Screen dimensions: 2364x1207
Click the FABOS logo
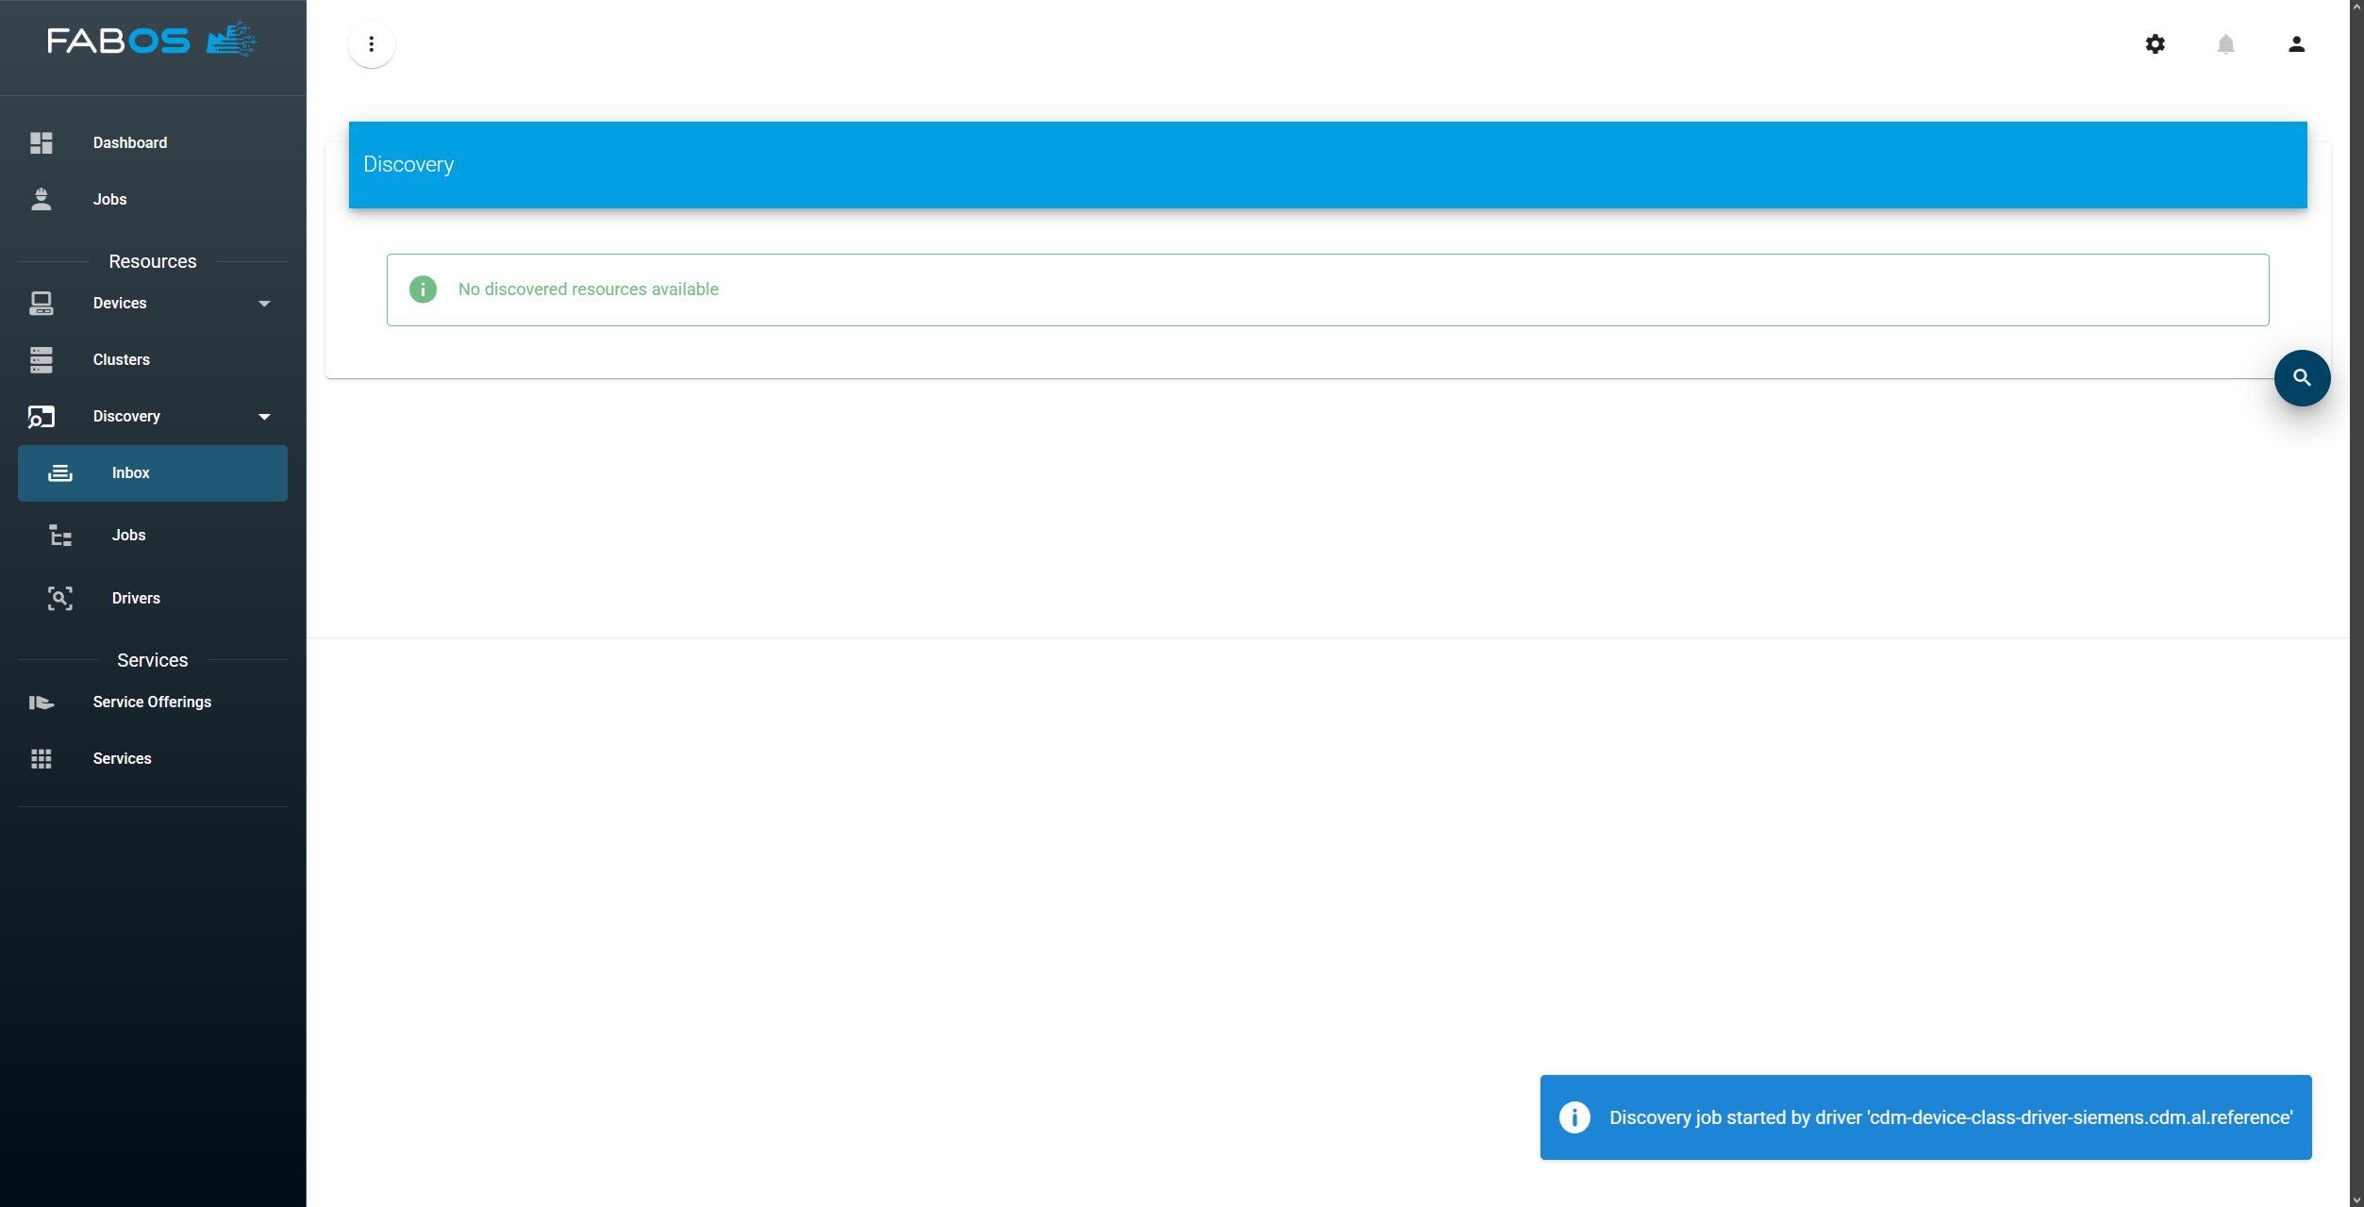click(x=152, y=41)
